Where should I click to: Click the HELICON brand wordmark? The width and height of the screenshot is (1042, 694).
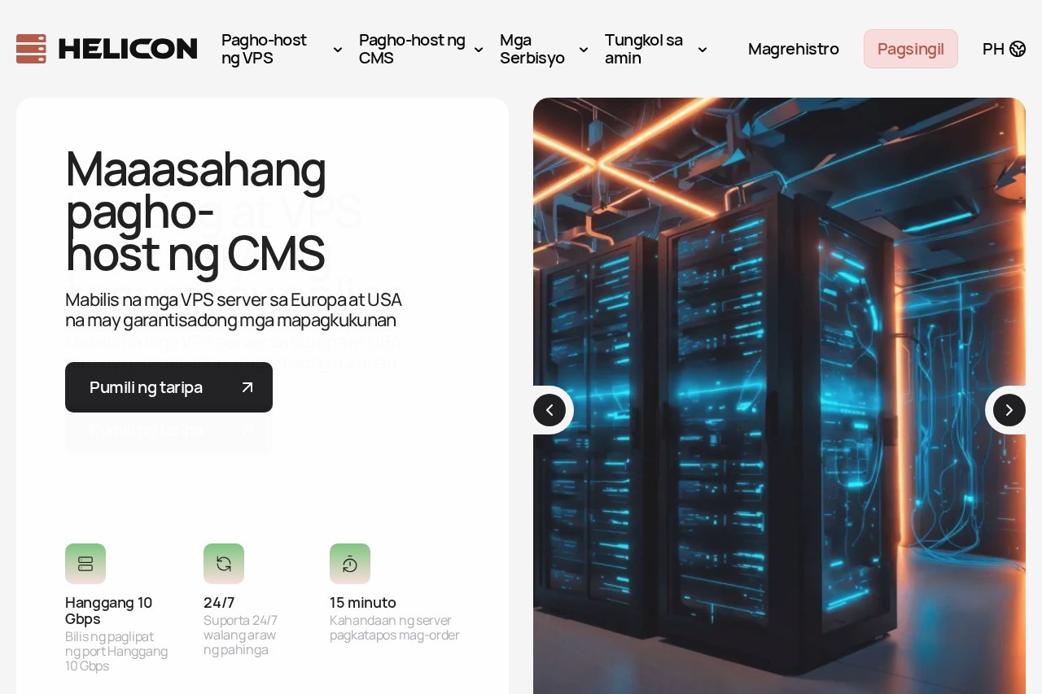[x=128, y=49]
